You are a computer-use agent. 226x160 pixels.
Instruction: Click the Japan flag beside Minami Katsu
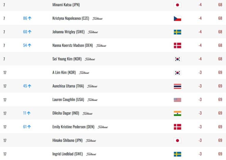tap(178, 5)
